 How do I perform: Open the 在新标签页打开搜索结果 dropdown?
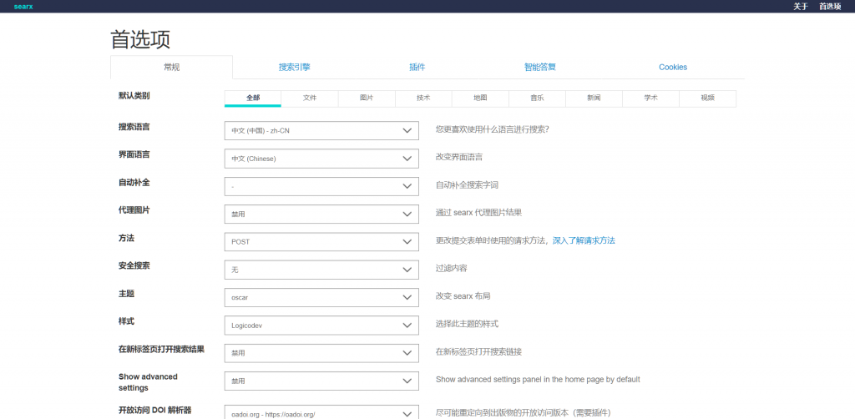321,353
